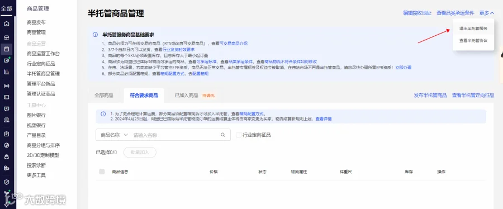The width and height of the screenshot is (503, 209).
Task: Open the globe icon in sidebar
Action: pyautogui.click(x=6, y=145)
